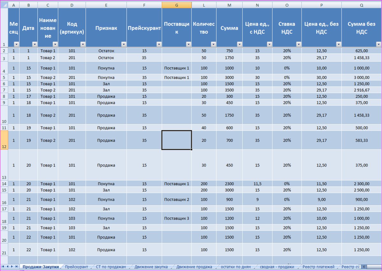This screenshot has height=271, width=382.
Task: Select row 1 via row header
Action: click(x=4, y=28)
